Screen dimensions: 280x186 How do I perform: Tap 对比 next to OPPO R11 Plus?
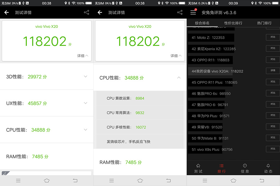273,82
